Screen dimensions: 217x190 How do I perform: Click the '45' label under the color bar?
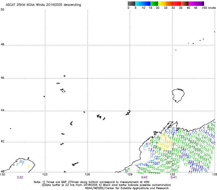(x=196, y=8)
